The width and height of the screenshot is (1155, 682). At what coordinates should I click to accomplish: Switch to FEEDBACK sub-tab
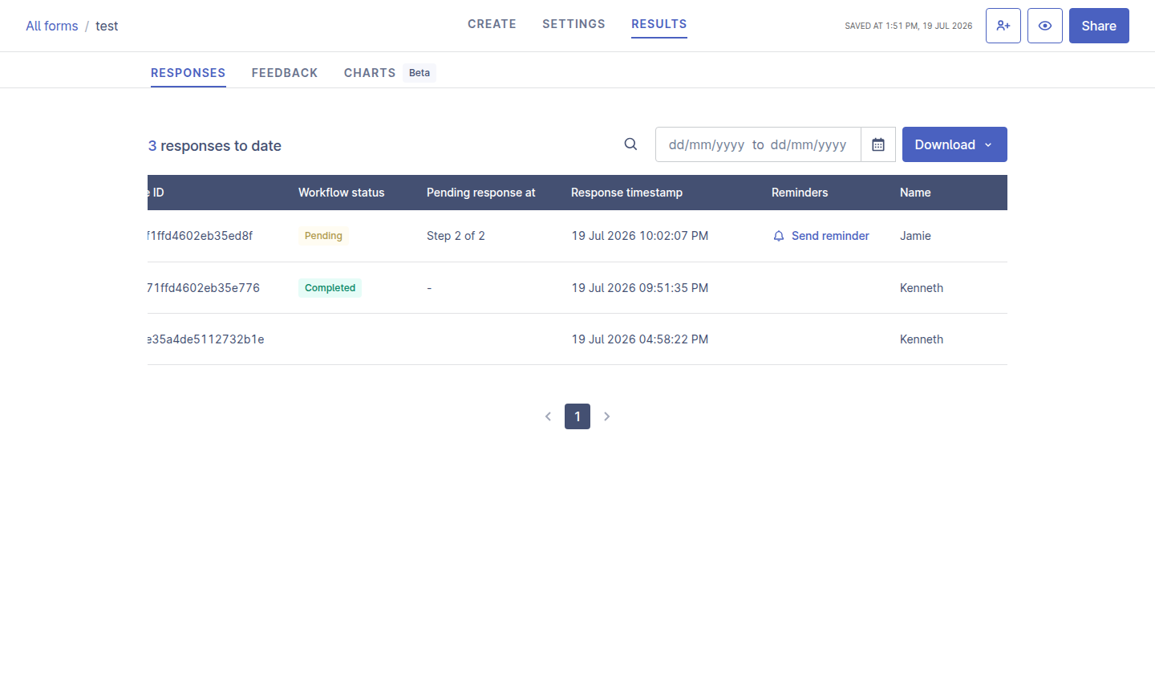(285, 73)
